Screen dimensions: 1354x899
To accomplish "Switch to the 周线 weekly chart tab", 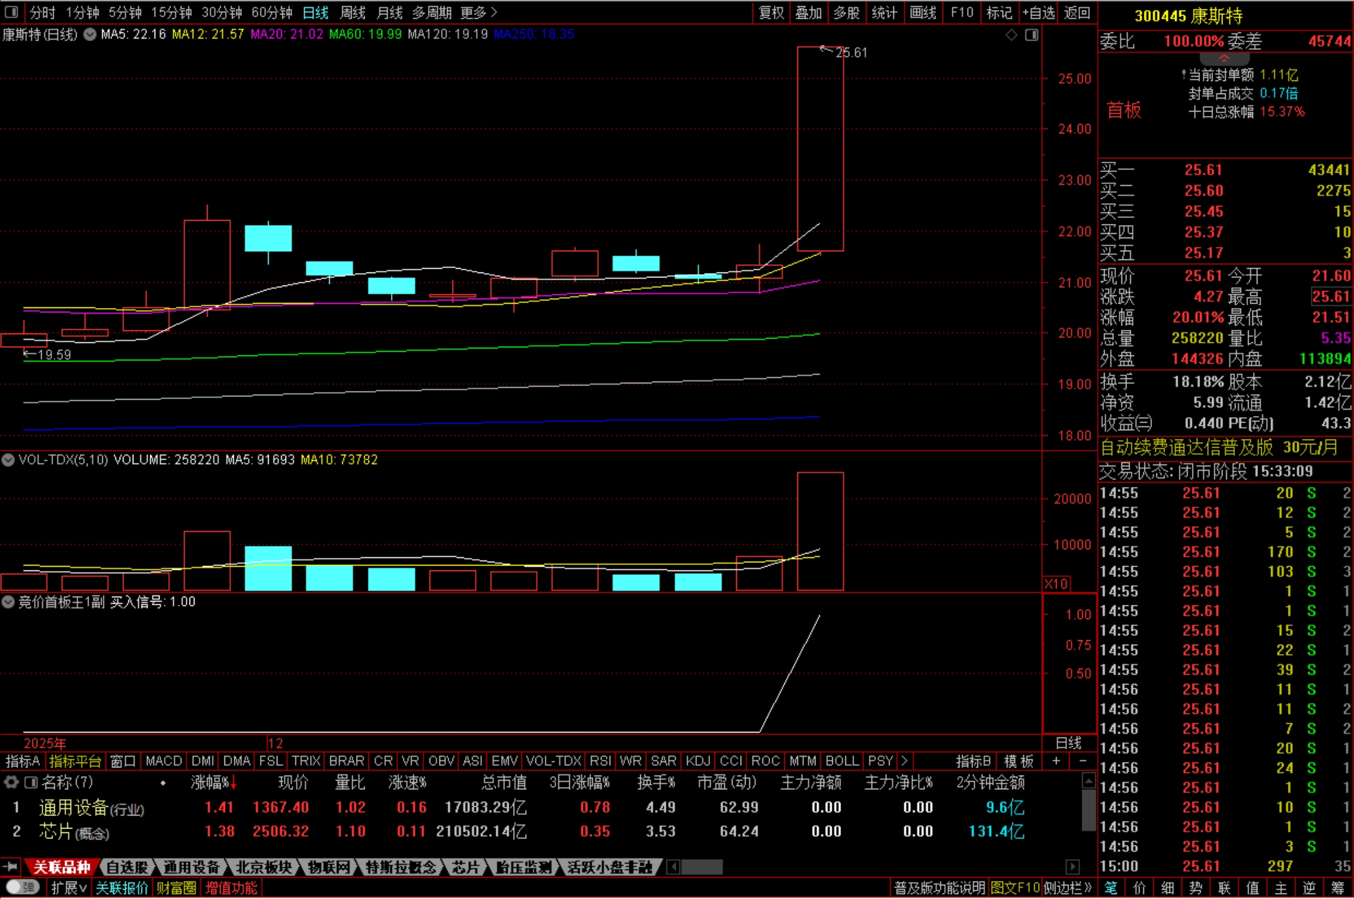I will (x=353, y=12).
